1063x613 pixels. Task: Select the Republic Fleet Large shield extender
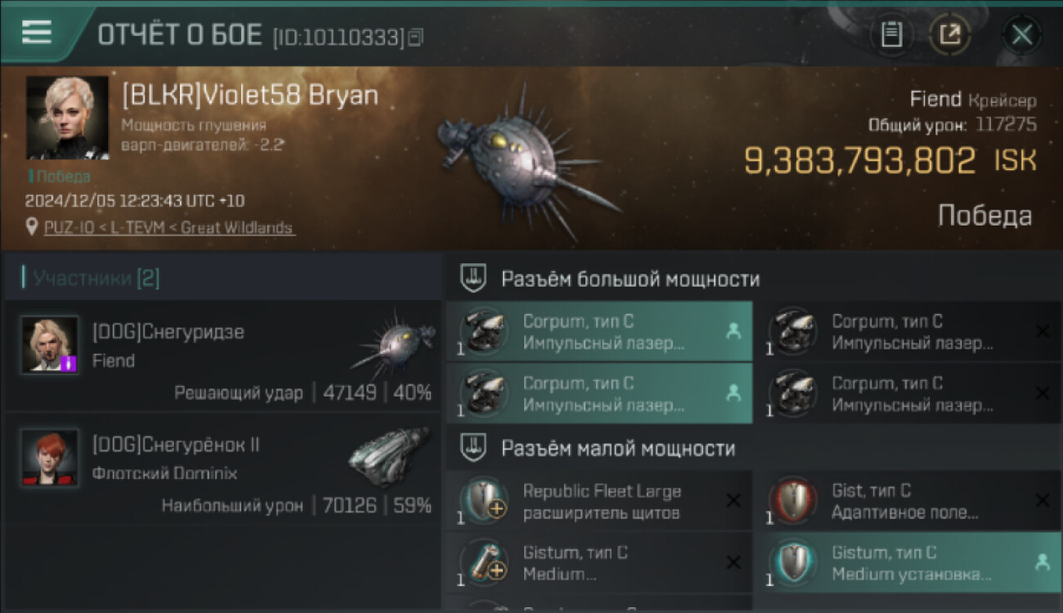point(599,501)
